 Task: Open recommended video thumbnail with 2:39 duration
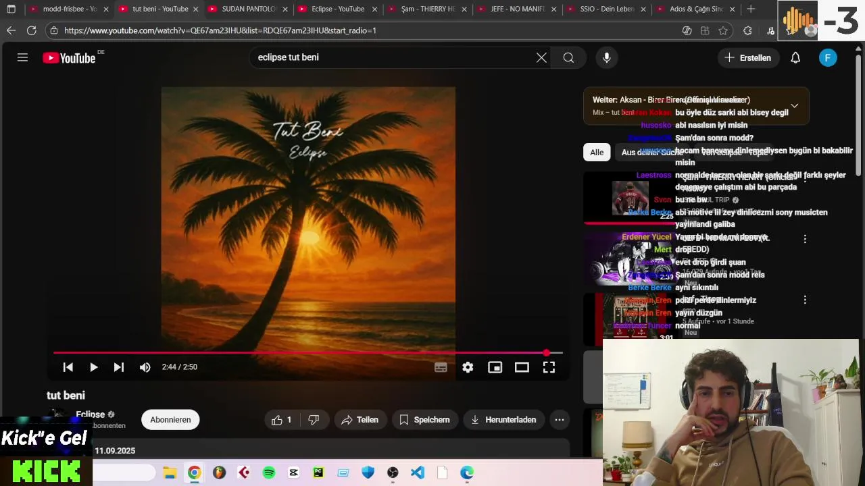[x=630, y=258]
